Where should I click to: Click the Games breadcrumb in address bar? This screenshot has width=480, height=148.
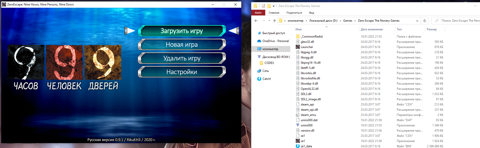click(348, 21)
